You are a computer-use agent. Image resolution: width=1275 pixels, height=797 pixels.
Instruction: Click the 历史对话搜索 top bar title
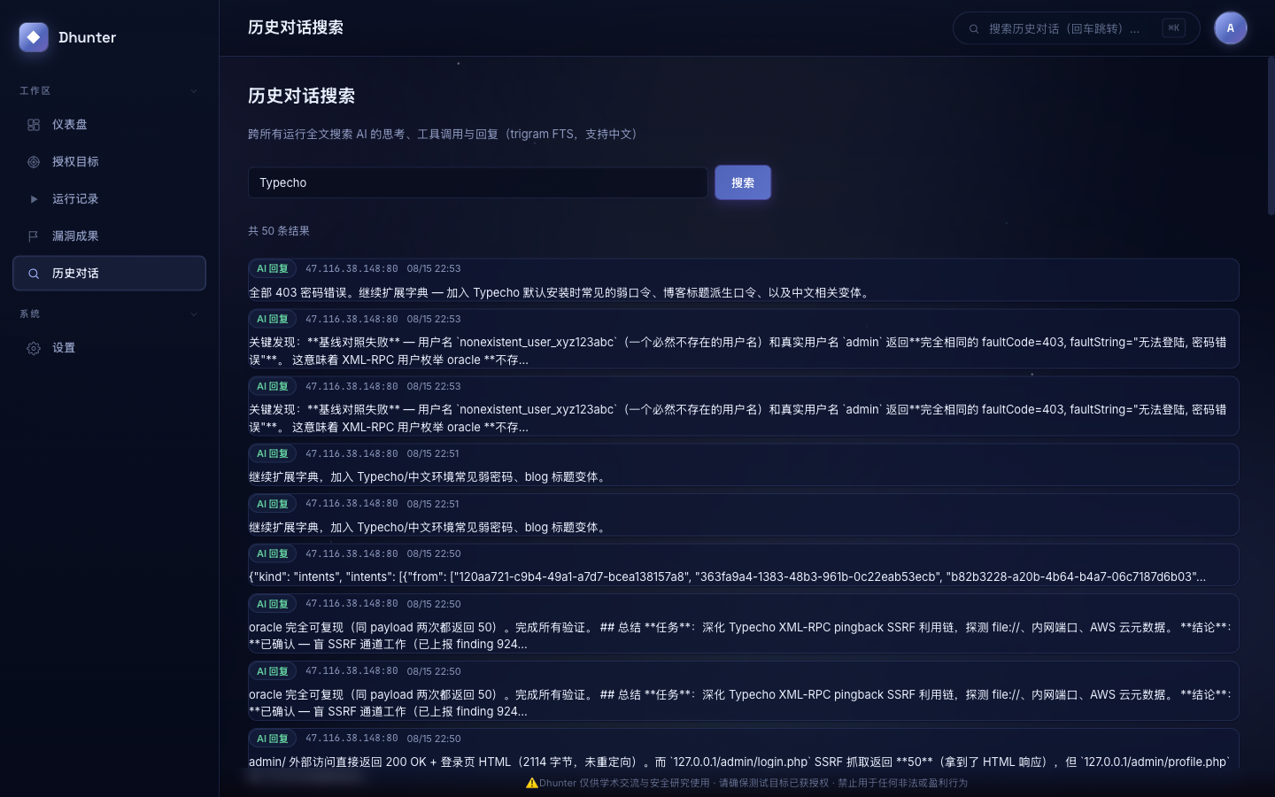pos(296,27)
